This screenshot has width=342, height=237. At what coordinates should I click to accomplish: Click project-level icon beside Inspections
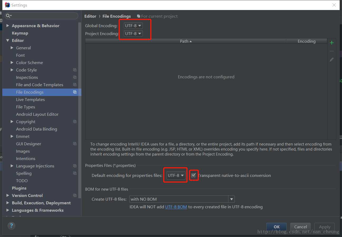75,77
